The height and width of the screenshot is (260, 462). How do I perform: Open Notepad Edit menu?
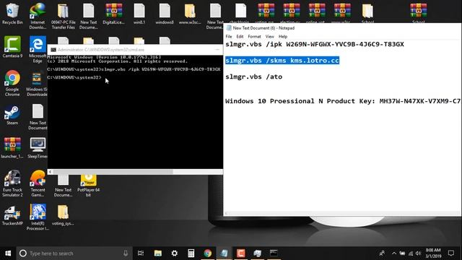tap(240, 37)
